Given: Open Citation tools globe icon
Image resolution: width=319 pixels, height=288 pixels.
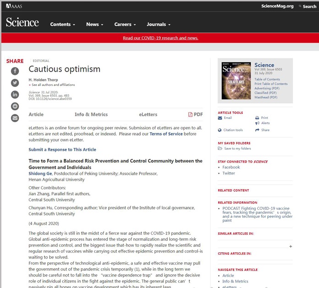Looking at the screenshot, I should (220, 130).
